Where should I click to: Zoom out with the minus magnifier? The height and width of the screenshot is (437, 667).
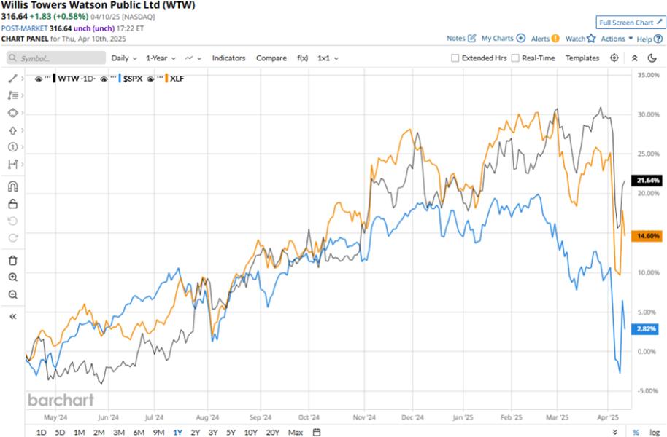pos(12,294)
